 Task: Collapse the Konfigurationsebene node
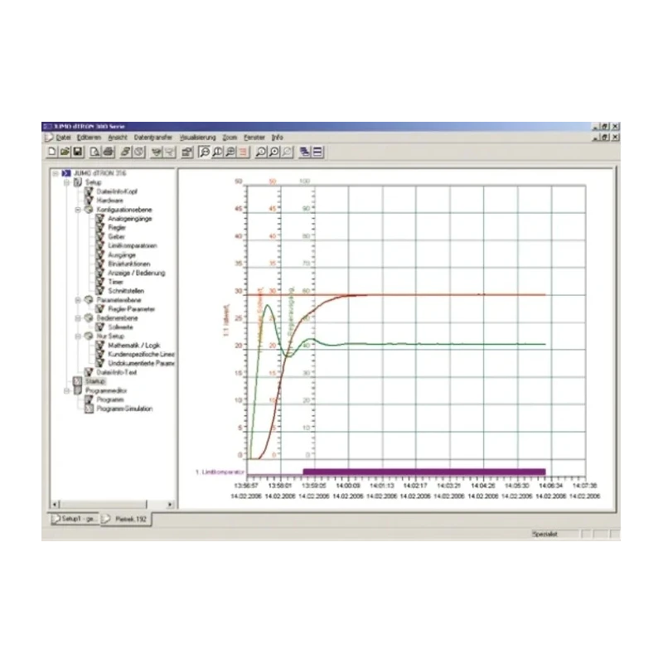pyautogui.click(x=78, y=210)
